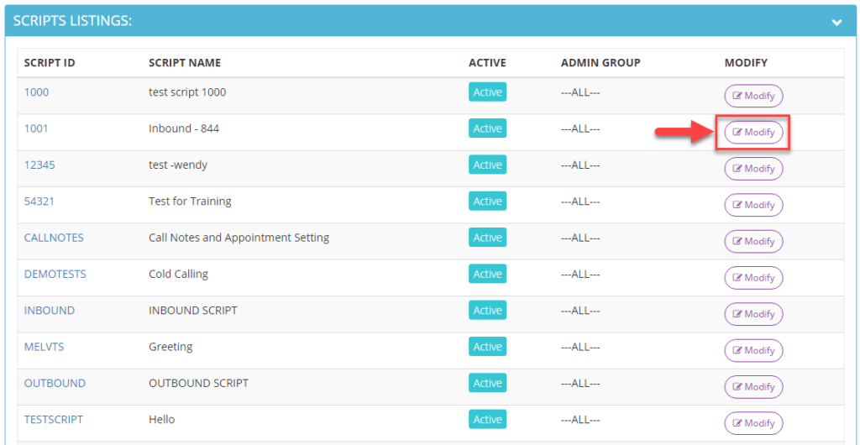
Task: Click the SCRIPT ID column header
Action: click(x=50, y=63)
